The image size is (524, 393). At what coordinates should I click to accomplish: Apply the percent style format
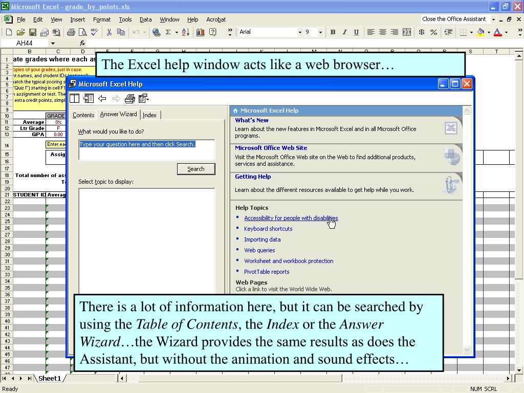coord(434,32)
